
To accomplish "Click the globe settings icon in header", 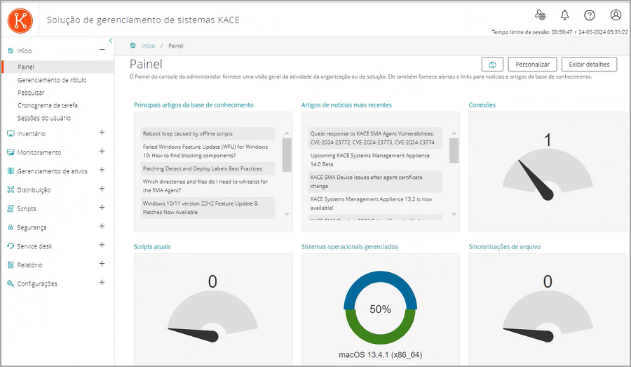I will (540, 15).
